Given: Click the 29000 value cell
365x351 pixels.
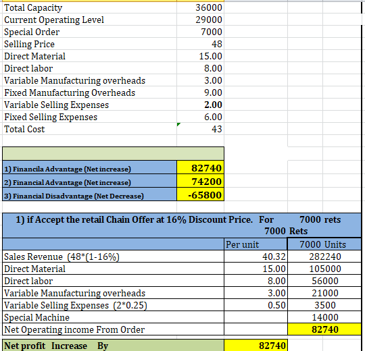Looking at the screenshot, I should point(200,20).
